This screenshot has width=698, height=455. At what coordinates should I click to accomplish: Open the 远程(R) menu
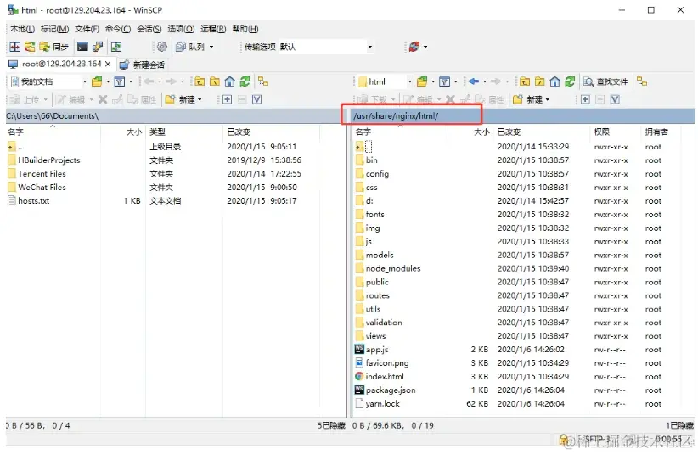tap(213, 30)
